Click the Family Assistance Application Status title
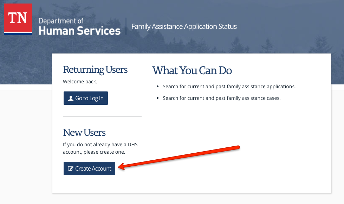The image size is (344, 204). coord(184,26)
